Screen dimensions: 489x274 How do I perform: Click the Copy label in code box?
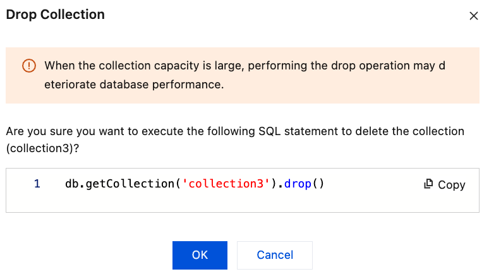coord(451,185)
